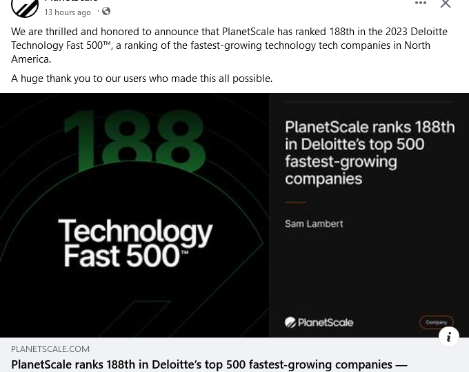Click the orange "Company" tag in preview
469x372 pixels.
click(x=436, y=322)
